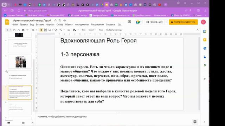Screen dimensions: 225x126
Task: Click the Фон background button
Action: coord(84,30)
